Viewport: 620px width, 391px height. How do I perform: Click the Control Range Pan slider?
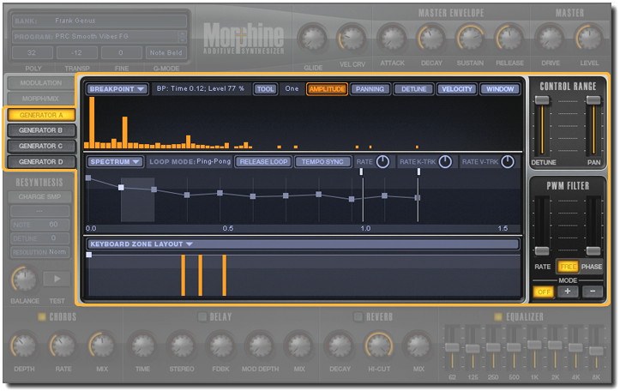coord(593,100)
